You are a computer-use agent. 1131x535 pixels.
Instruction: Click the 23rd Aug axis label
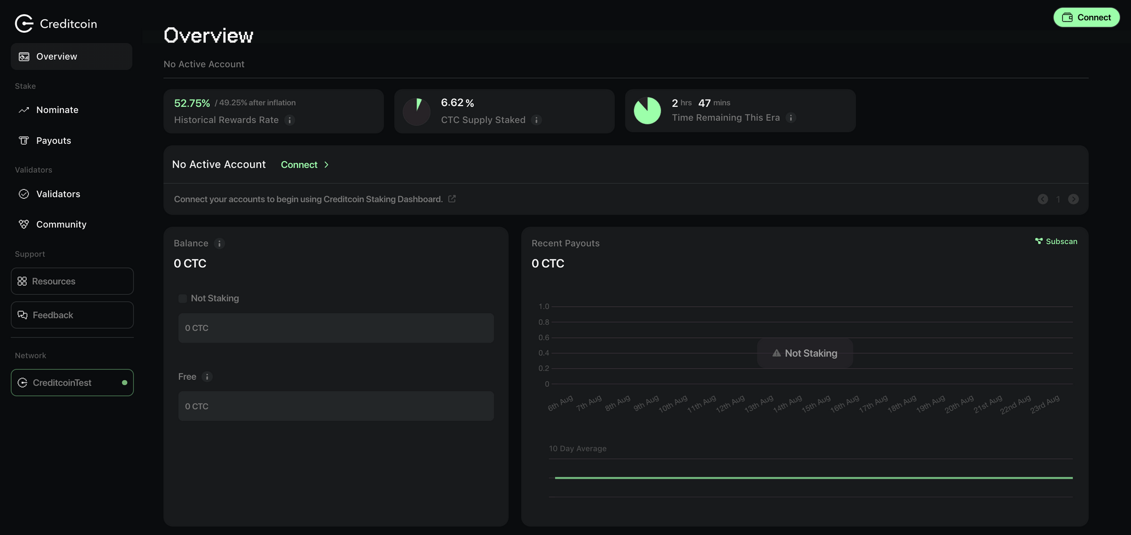coord(1044,404)
